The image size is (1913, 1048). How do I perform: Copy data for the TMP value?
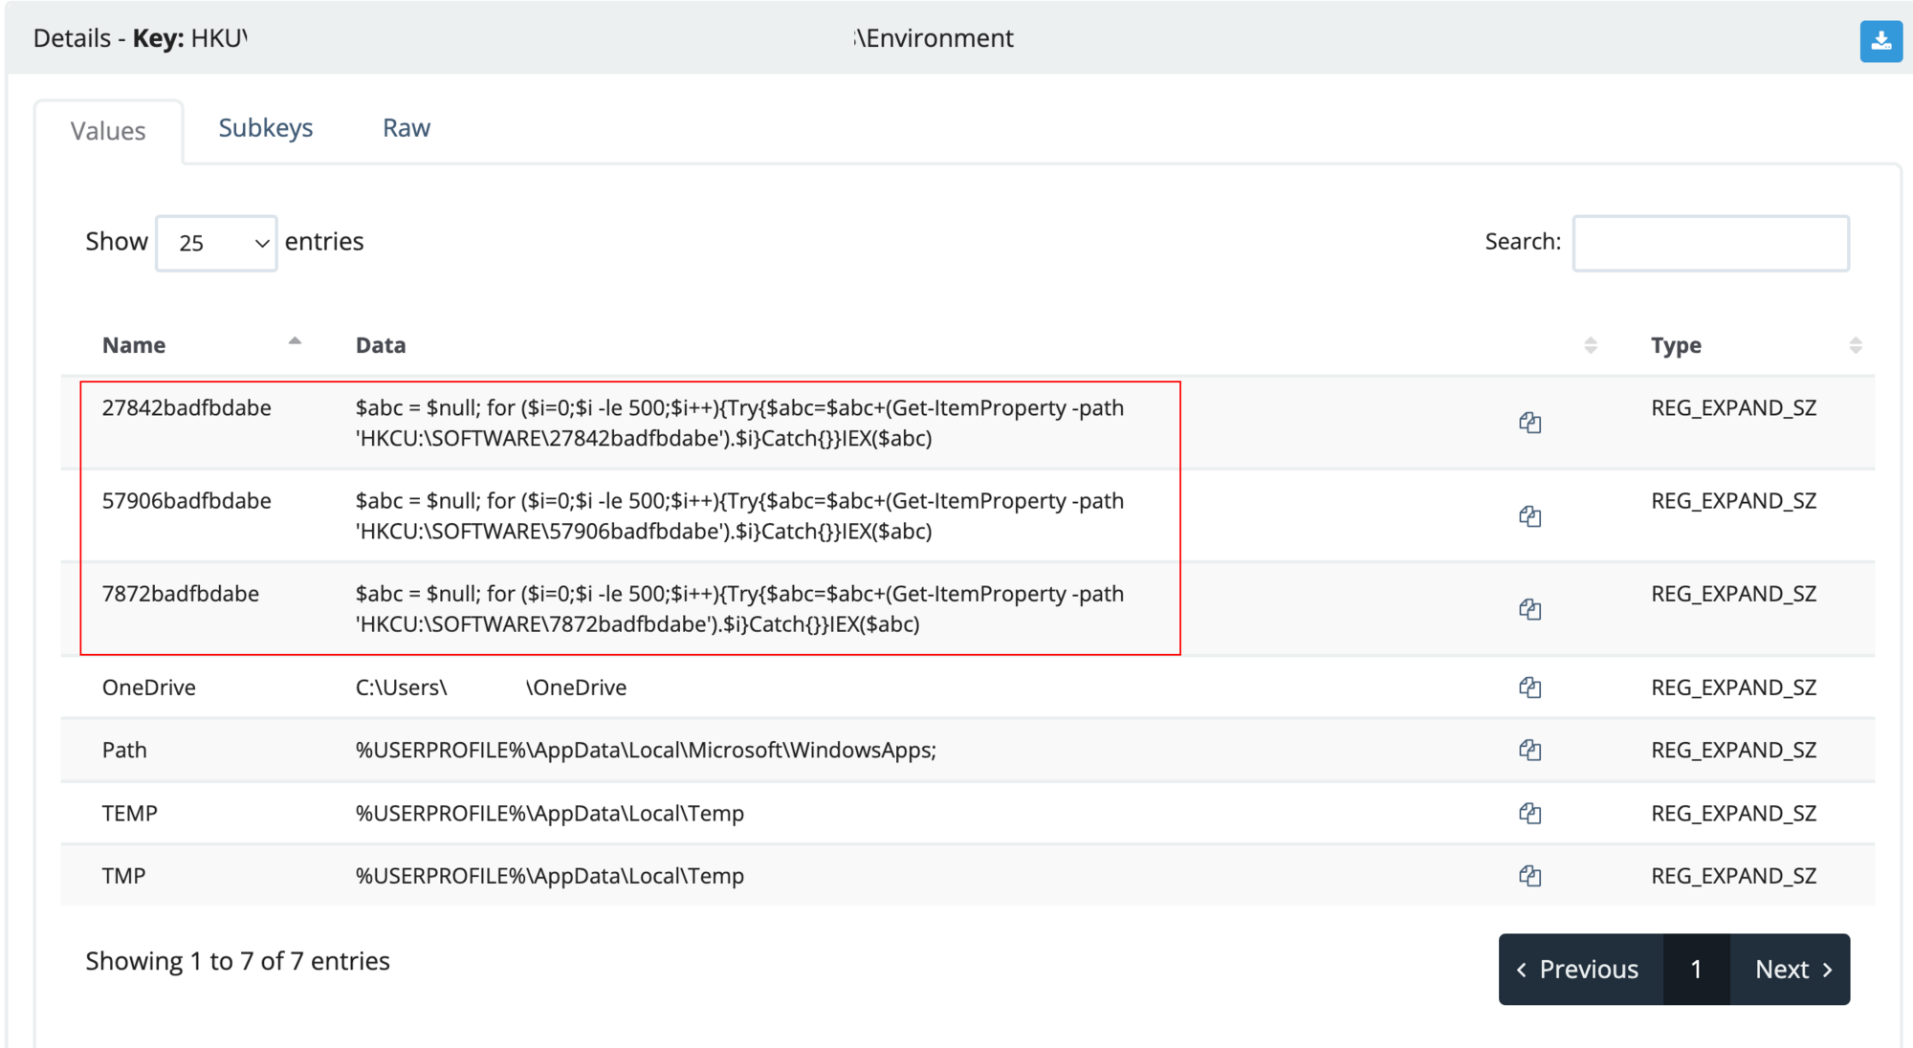[x=1529, y=876]
